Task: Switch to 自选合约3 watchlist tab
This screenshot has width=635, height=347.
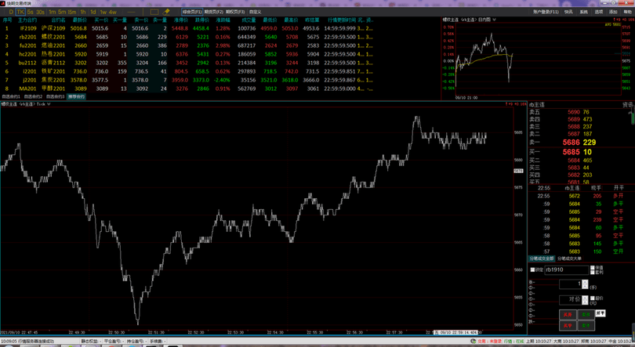Action: point(55,96)
